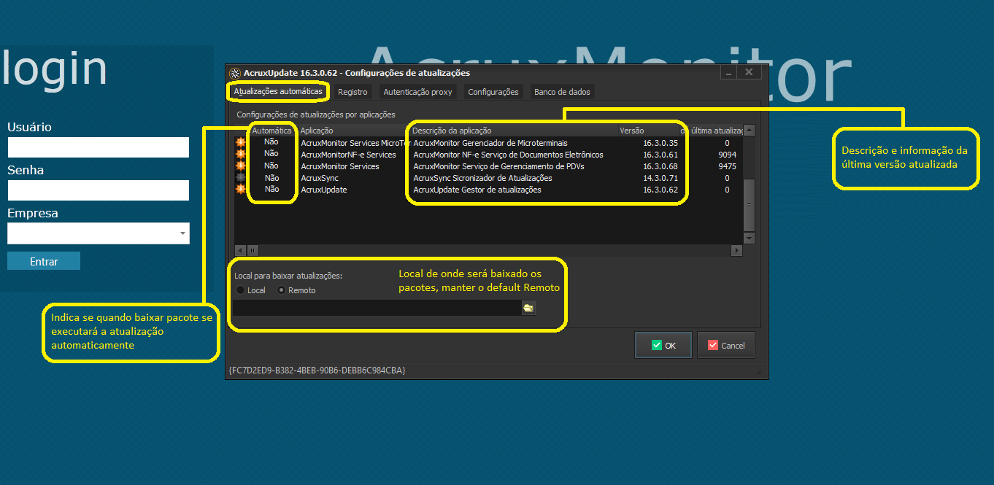This screenshot has width=994, height=485.
Task: Sort by the Versão column header
Action: pyautogui.click(x=648, y=131)
